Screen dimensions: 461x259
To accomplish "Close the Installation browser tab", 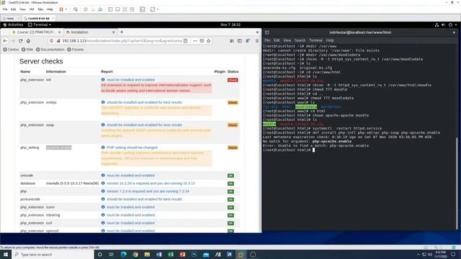I will point(114,32).
